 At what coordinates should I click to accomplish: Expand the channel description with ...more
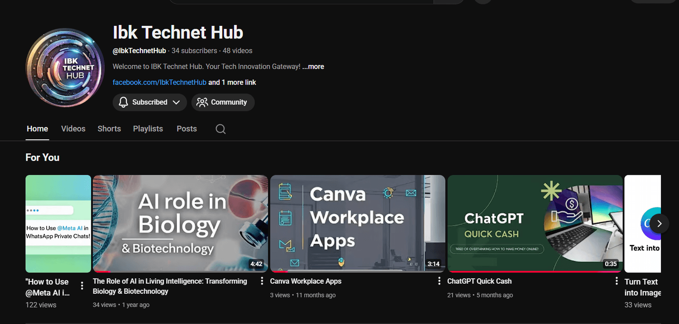pyautogui.click(x=313, y=66)
